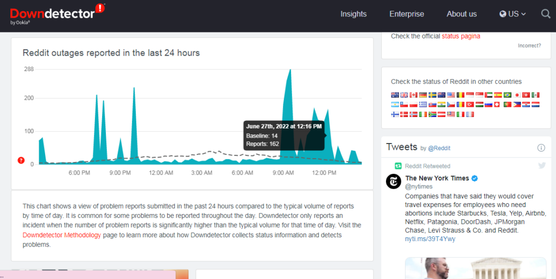Image resolution: width=556 pixels, height=279 pixels.
Task: Open the Insights menu
Action: [353, 14]
